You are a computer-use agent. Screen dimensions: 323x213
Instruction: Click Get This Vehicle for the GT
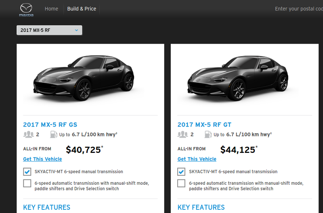point(197,159)
